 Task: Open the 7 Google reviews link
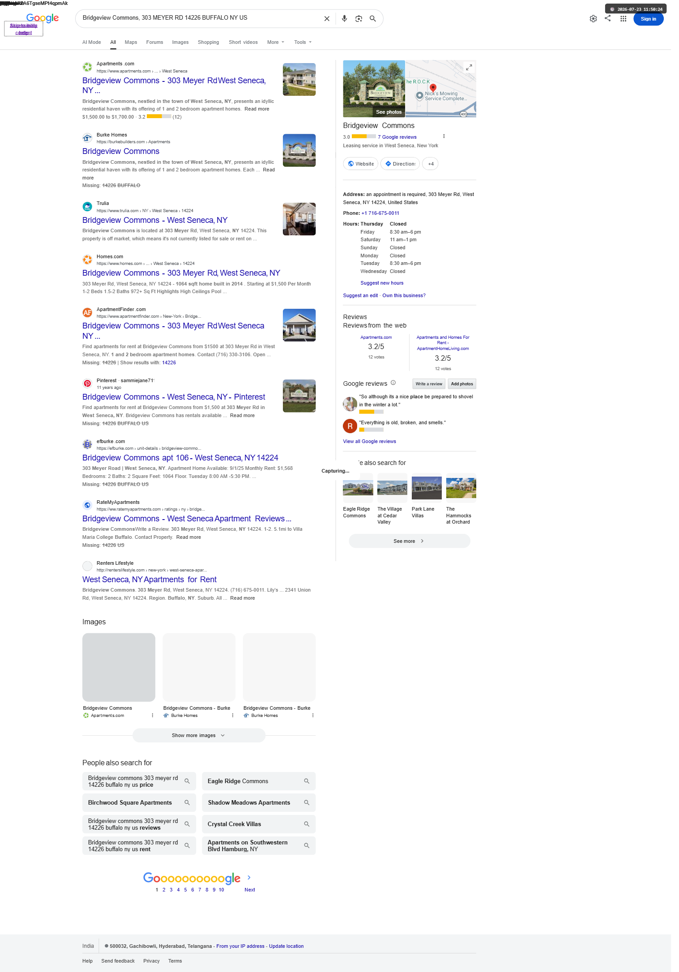point(397,137)
